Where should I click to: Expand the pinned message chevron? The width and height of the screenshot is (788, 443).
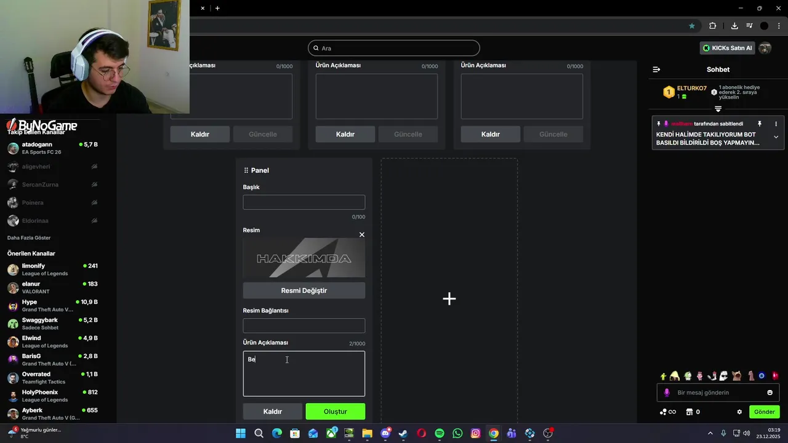click(x=776, y=137)
